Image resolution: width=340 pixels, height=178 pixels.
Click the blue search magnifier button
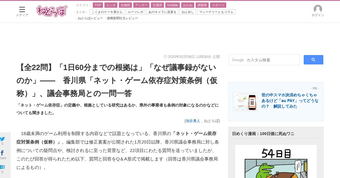tap(313, 60)
